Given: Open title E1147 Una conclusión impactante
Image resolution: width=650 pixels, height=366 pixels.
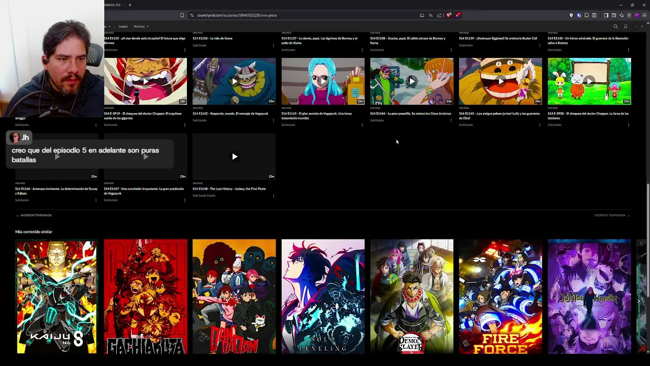Looking at the screenshot, I should click(x=144, y=191).
